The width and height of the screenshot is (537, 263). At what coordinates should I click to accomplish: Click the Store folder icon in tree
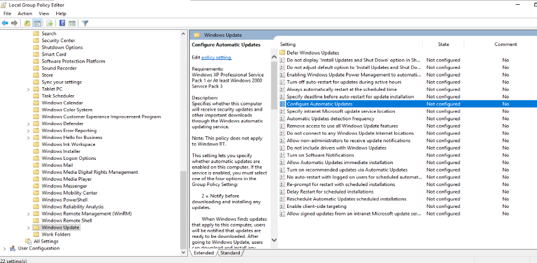pyautogui.click(x=36, y=75)
